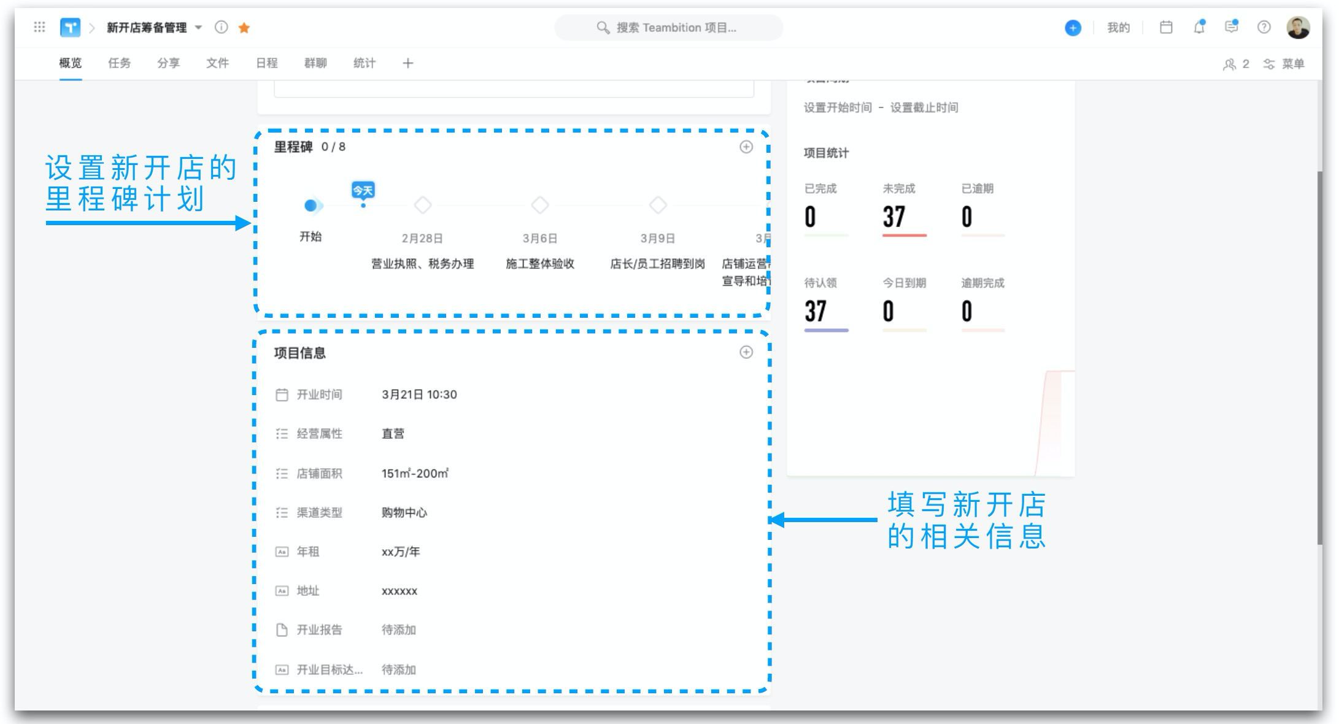The image size is (1339, 724).
Task: Click the 2月28日 milestone diamond marker
Action: point(423,205)
